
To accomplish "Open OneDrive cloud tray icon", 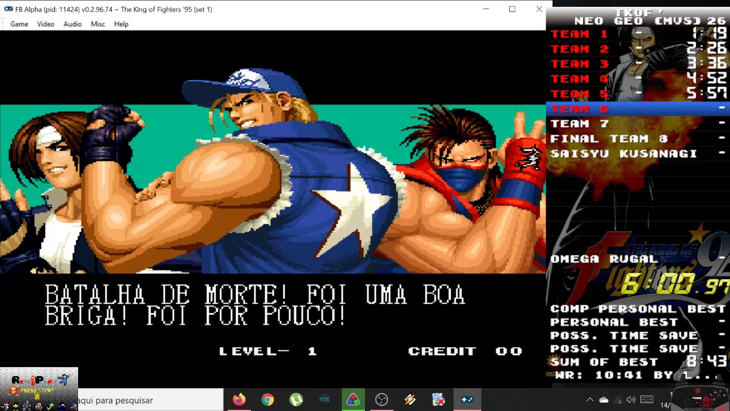I will (604, 400).
